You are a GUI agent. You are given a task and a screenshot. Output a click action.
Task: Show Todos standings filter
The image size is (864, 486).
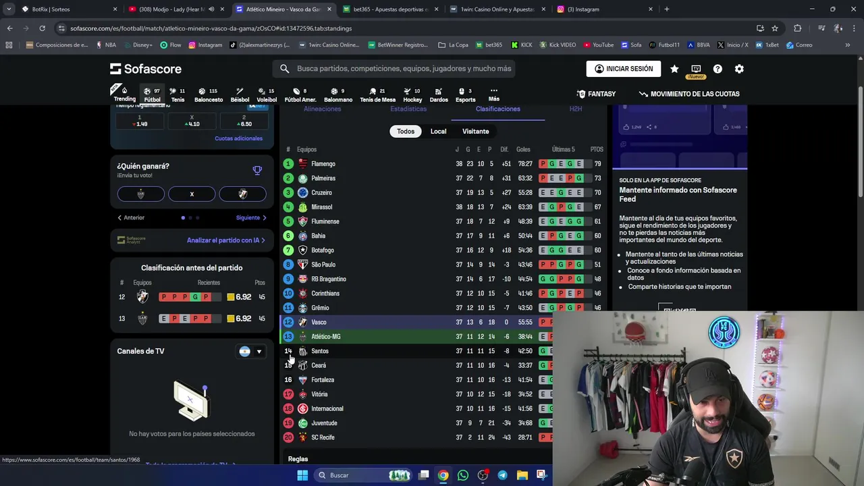click(406, 132)
